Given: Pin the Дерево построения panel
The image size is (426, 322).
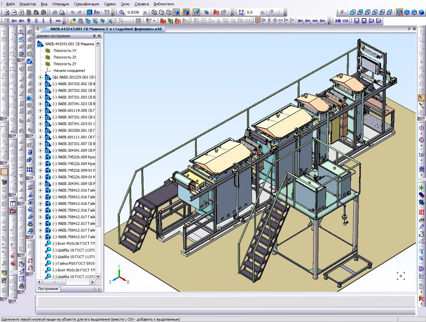Looking at the screenshot, I should 94,36.
